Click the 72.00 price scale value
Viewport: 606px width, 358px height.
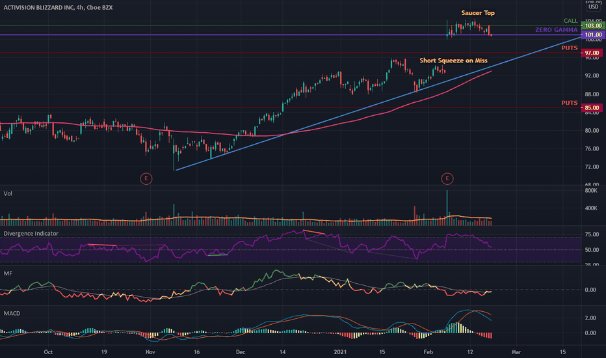(592, 167)
